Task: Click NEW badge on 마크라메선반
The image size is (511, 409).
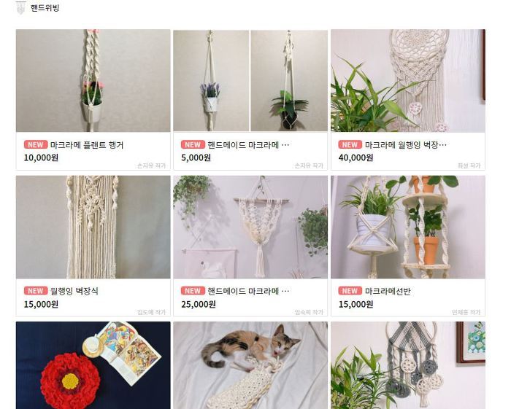Action: click(350, 291)
